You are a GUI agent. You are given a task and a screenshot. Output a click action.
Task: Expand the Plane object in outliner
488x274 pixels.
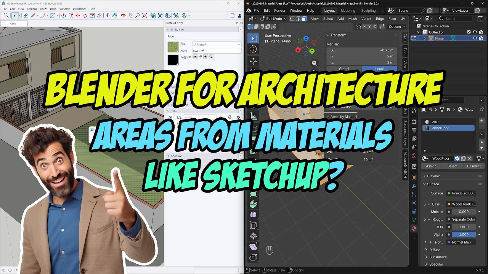425,38
